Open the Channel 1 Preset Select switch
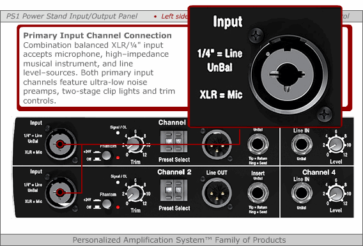 [x=174, y=142]
